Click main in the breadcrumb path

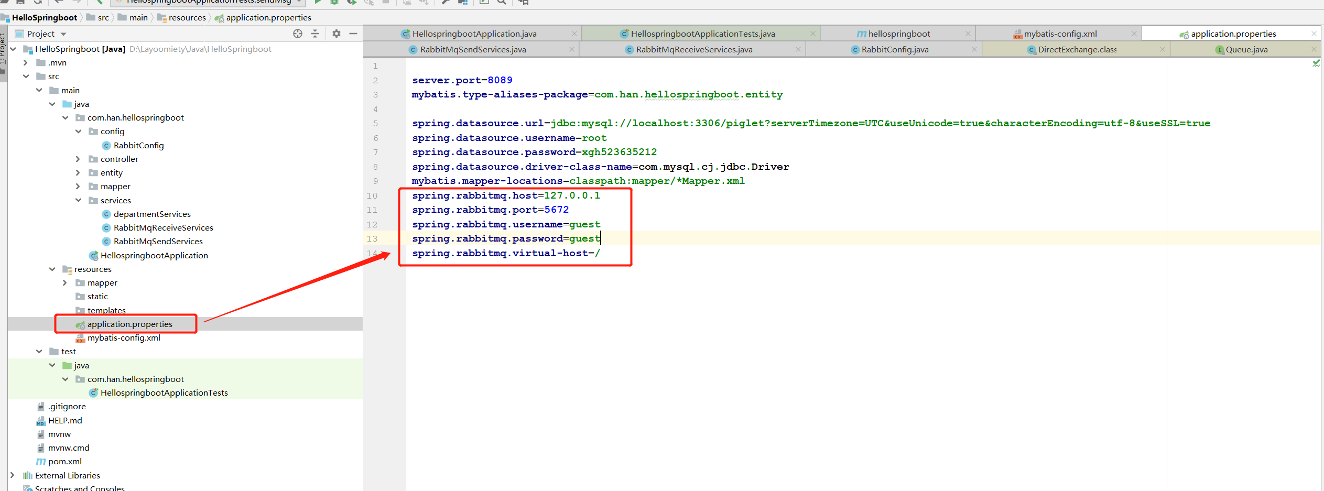(138, 18)
